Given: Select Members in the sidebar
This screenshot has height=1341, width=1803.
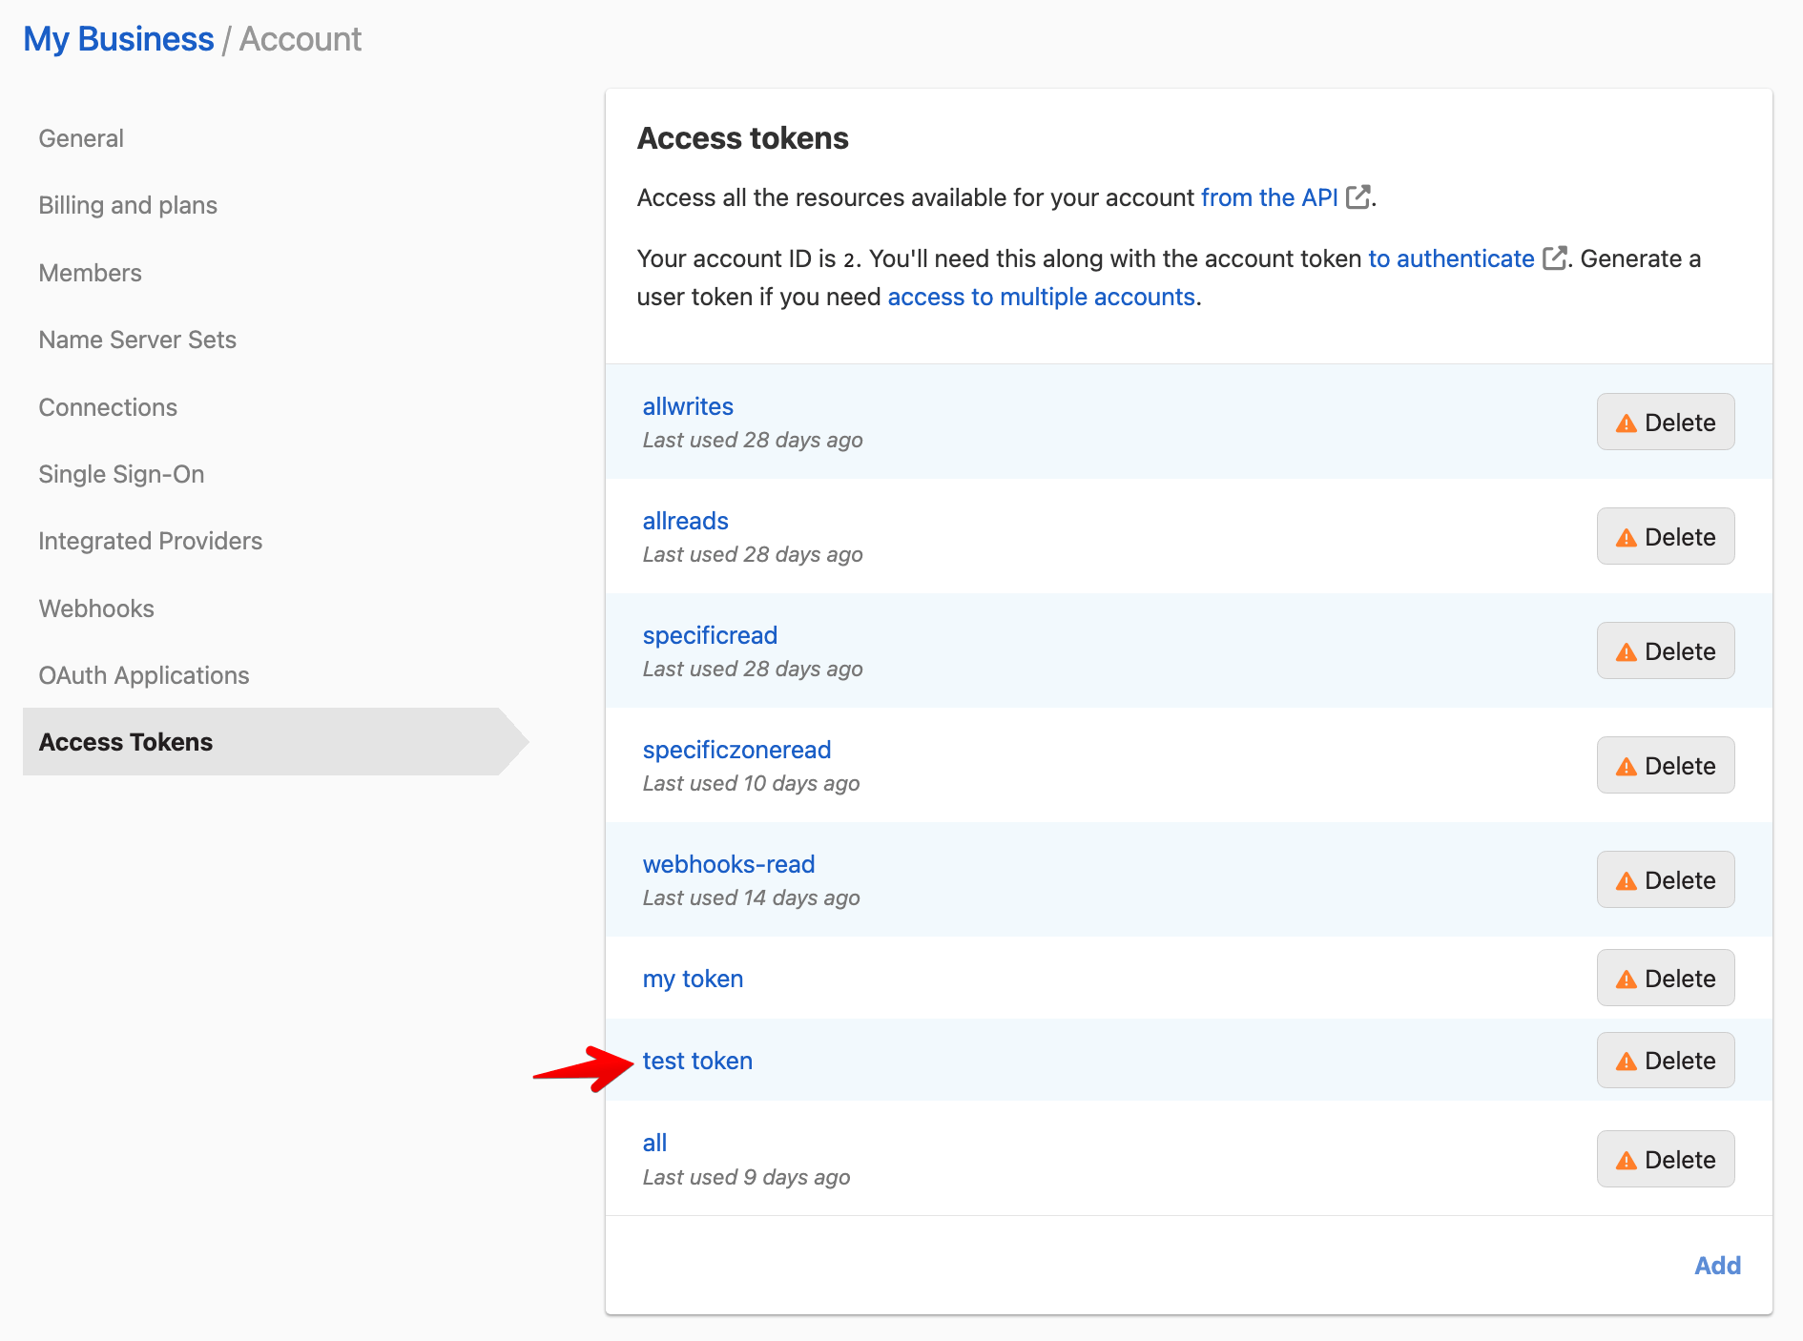Looking at the screenshot, I should tap(90, 273).
